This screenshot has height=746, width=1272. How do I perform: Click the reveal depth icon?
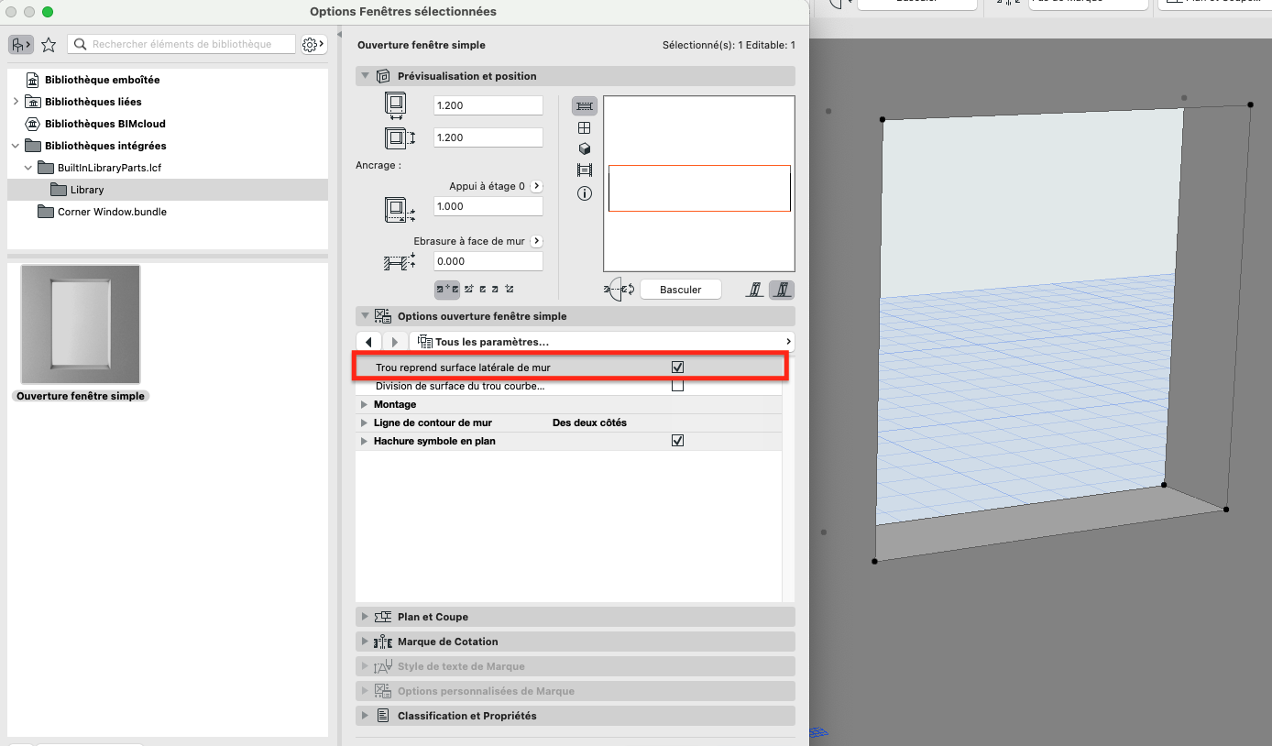tap(400, 262)
